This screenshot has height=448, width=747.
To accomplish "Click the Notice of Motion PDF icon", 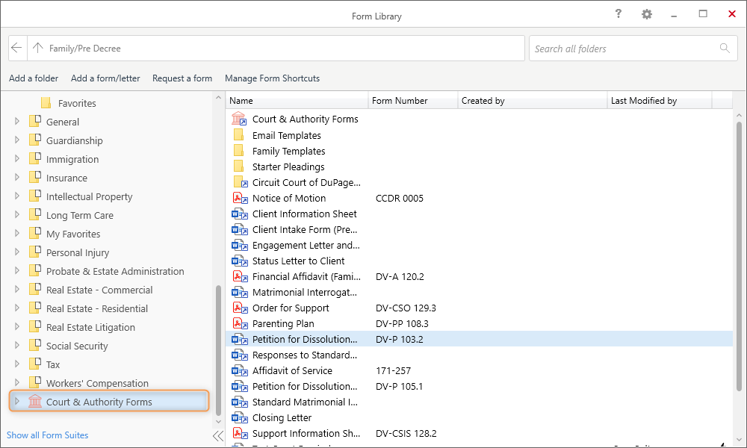I will tap(239, 199).
